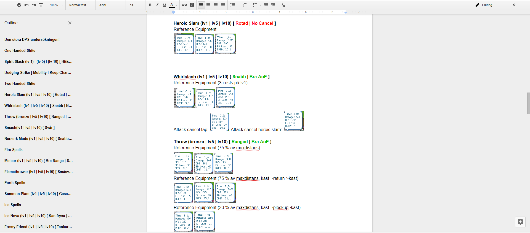Click the Explore button in the document corner
Viewport: 530px width, 233px height.
click(x=520, y=222)
